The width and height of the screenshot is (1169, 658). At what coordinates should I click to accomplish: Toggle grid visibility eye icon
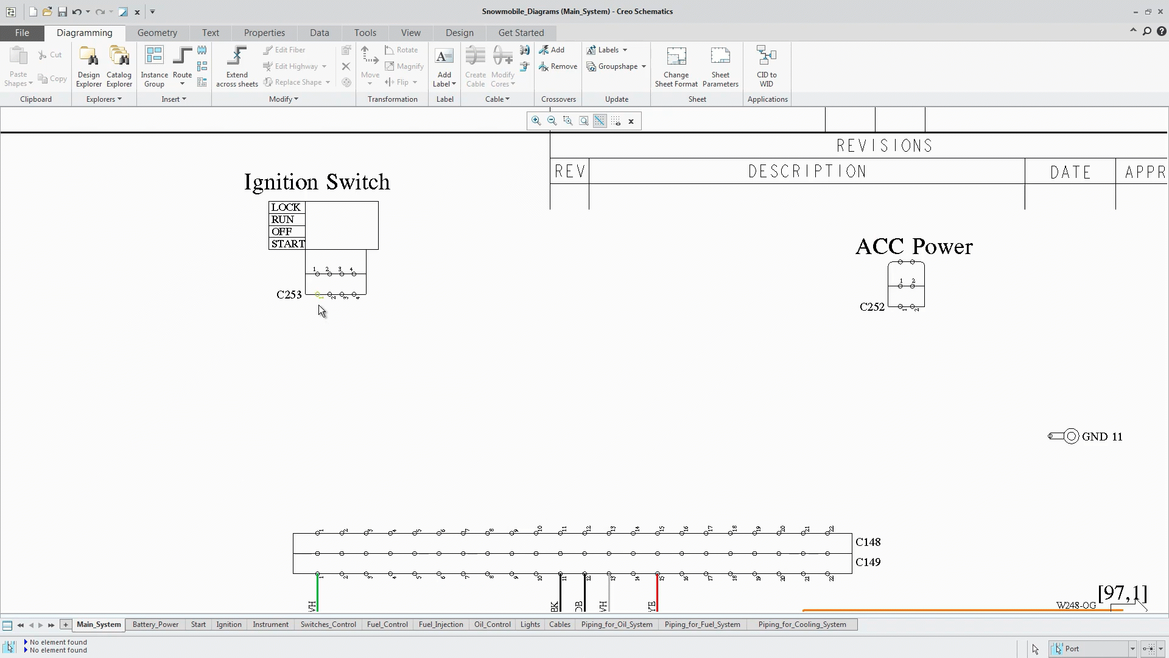[x=616, y=121]
